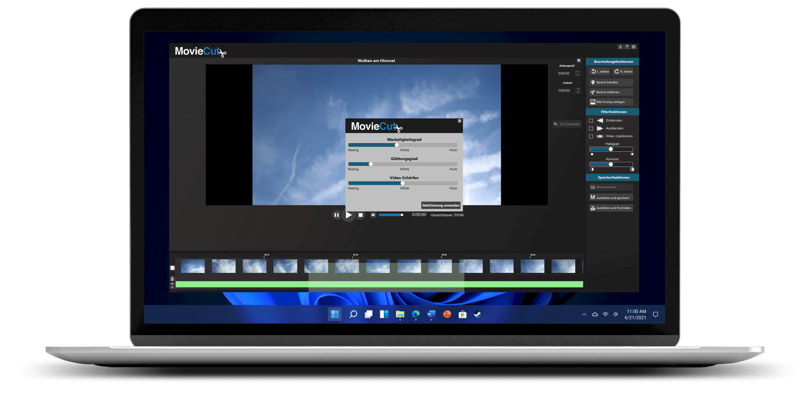This screenshot has height=412, width=810.
Task: Select the last full timeline thumbnail
Action: click(563, 266)
